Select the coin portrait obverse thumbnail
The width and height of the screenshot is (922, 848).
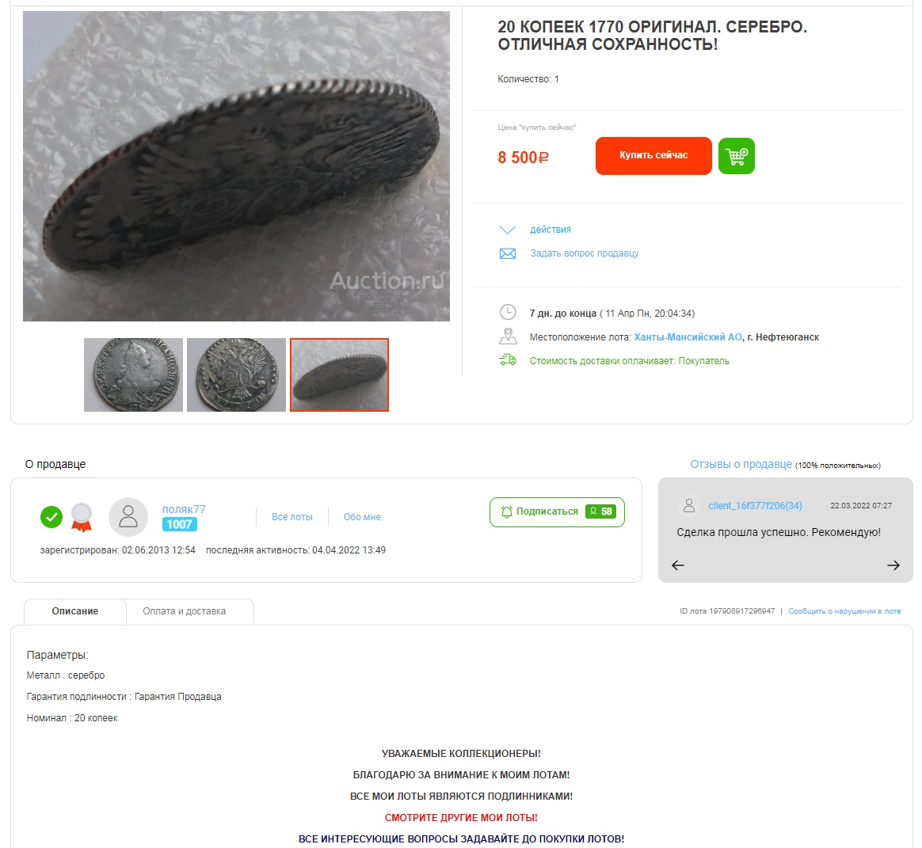point(134,375)
